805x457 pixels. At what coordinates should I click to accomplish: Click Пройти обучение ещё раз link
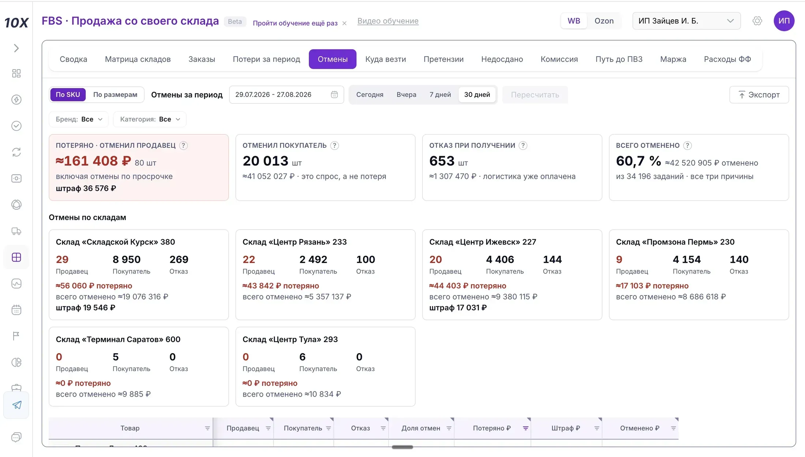295,23
